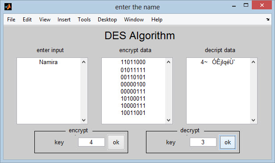
Task: Open the Tools menu
Action: click(84, 20)
